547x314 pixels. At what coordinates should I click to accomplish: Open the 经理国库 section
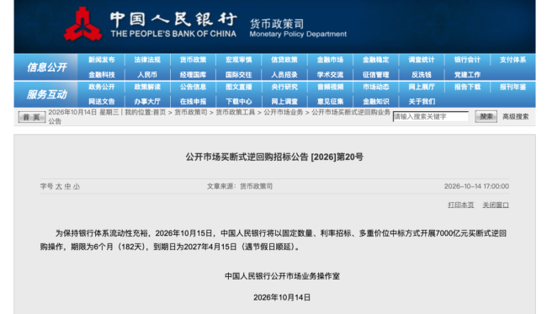193,75
